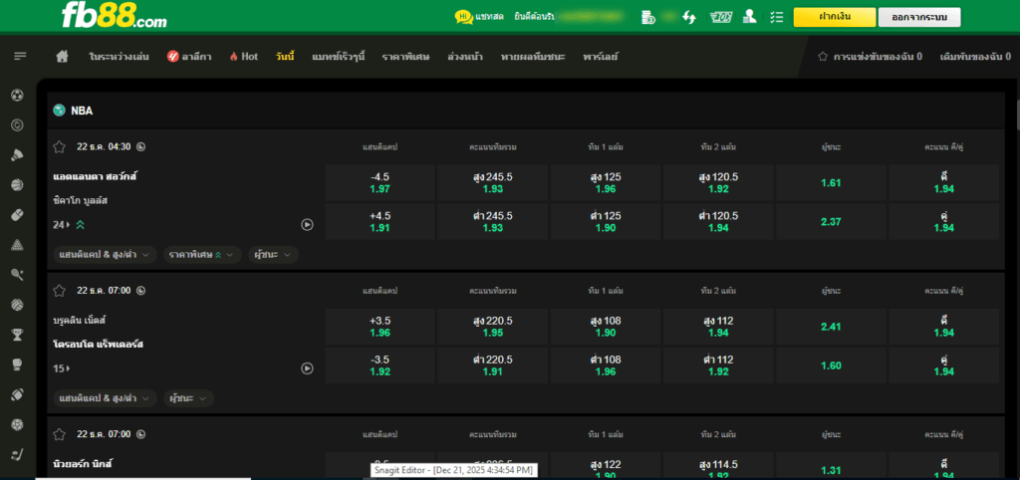Click the refresh balance arrows icon
Image resolution: width=1020 pixels, height=480 pixels.
tap(689, 17)
